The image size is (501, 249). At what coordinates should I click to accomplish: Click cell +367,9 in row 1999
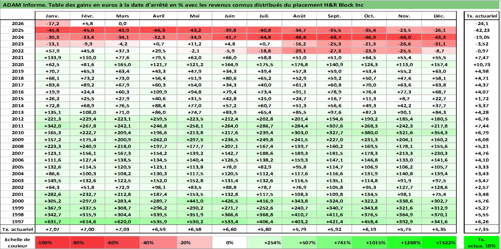pos(52,208)
